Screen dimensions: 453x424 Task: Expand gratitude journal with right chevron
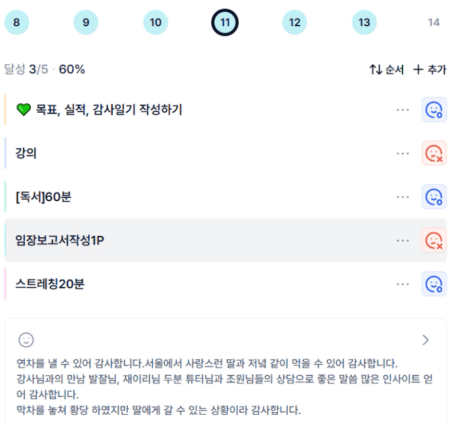pos(425,339)
